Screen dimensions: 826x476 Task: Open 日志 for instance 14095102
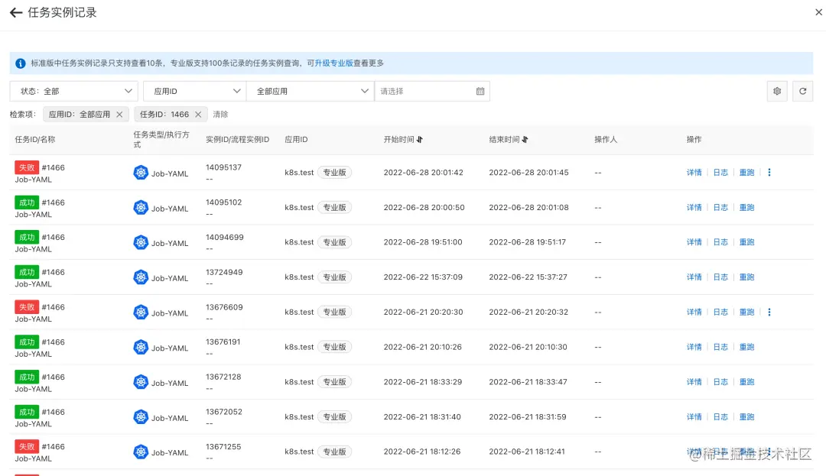click(720, 207)
